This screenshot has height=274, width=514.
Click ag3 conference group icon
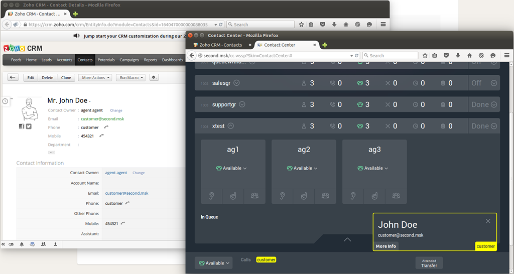[x=397, y=196]
